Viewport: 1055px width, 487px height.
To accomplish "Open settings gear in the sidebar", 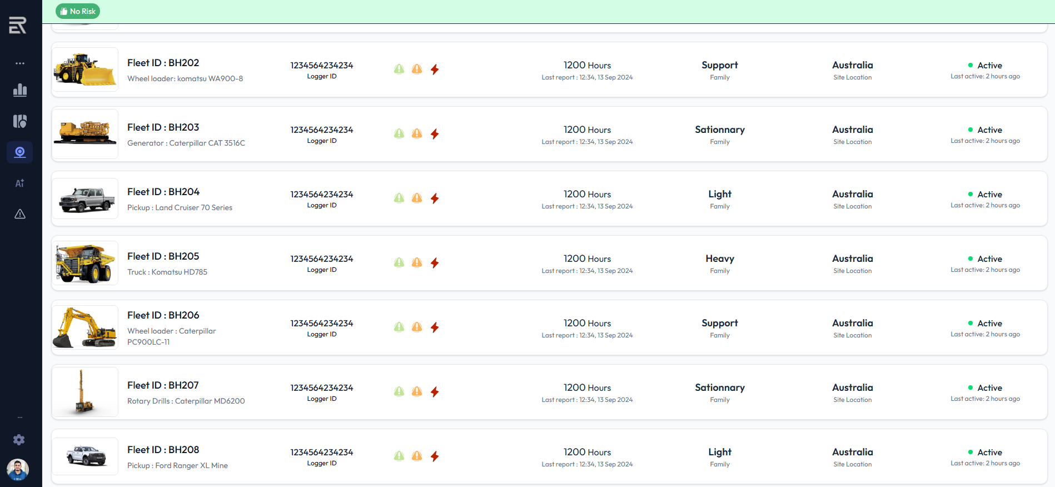I will pyautogui.click(x=19, y=440).
